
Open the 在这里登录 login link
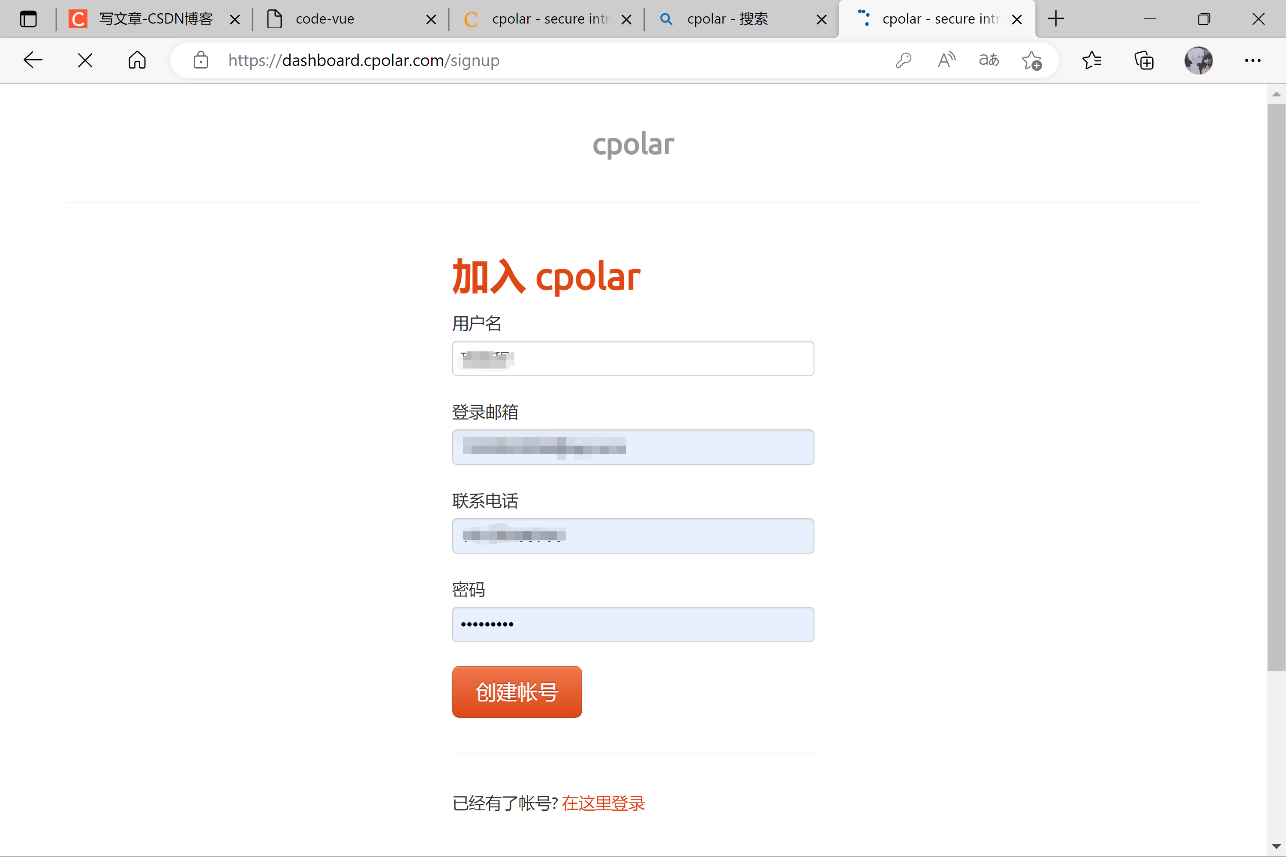point(603,803)
